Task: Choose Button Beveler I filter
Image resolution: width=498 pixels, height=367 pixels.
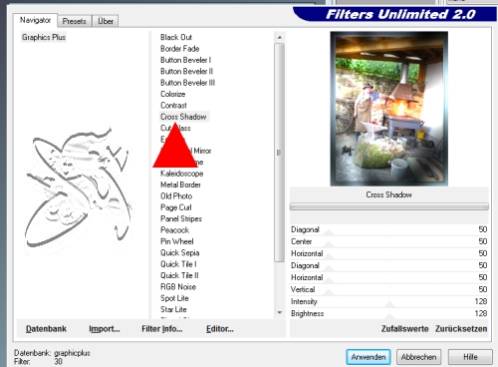Action: coord(185,60)
